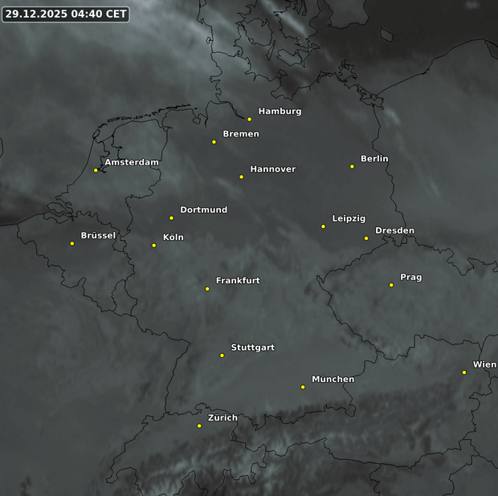Click the Bremen text label
Screen dimensions: 498x496
click(x=241, y=134)
